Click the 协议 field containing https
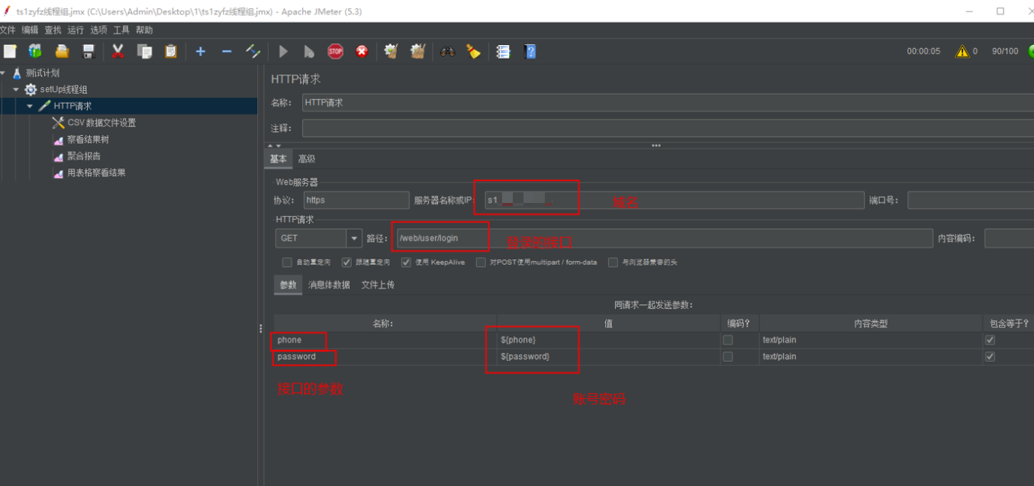The height and width of the screenshot is (486, 1034). (x=356, y=200)
